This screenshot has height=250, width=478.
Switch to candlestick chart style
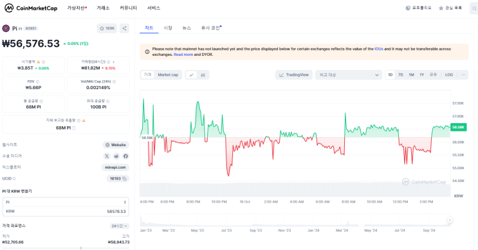(x=203, y=75)
